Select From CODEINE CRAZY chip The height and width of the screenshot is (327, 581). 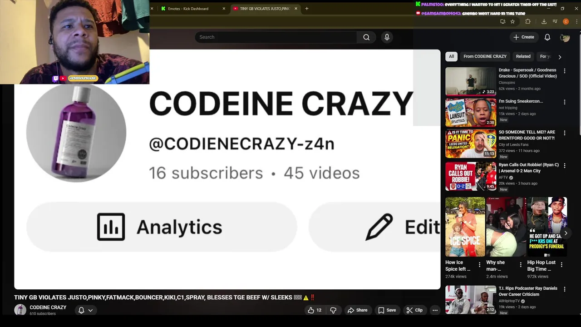click(485, 56)
